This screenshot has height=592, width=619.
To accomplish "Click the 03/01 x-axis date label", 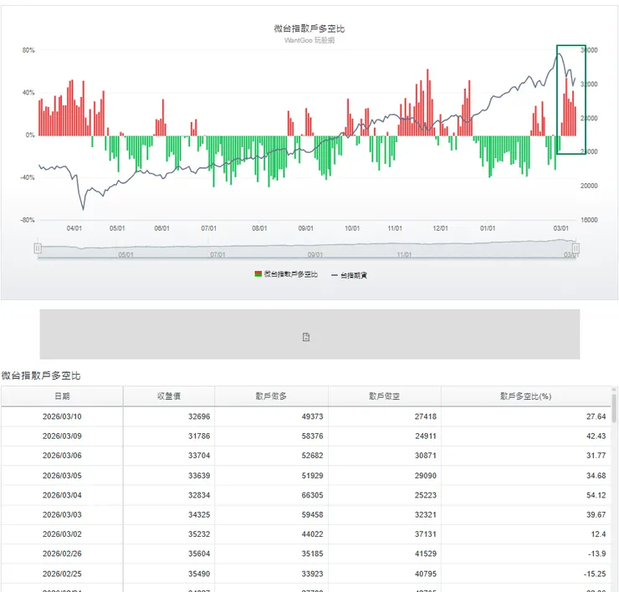I will point(561,228).
